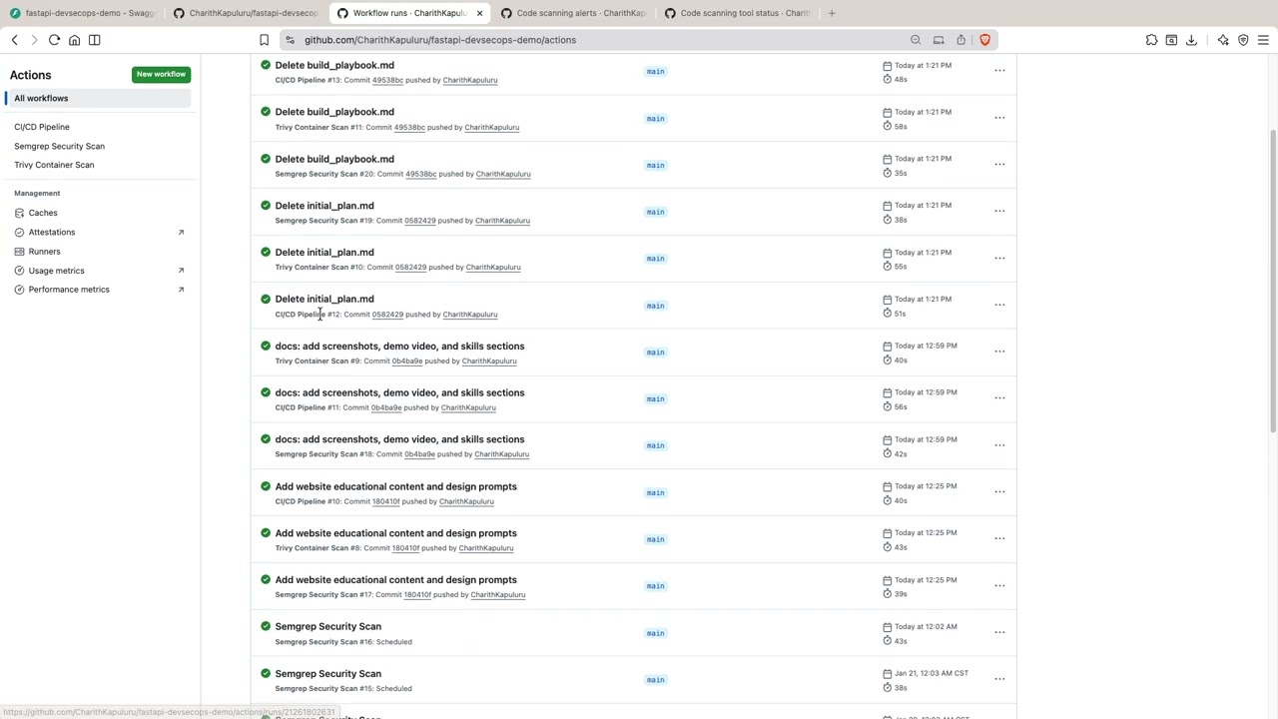Open a new browser tab

(x=832, y=13)
